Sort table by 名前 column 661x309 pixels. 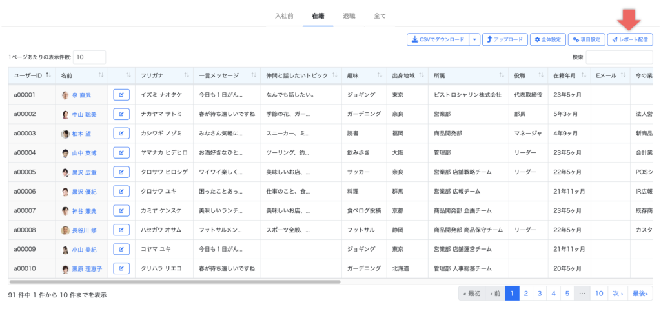coord(101,75)
